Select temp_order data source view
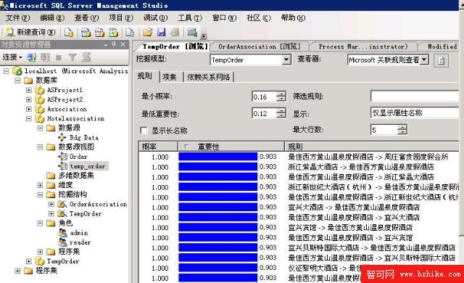The height and width of the screenshot is (283, 464). [88, 166]
